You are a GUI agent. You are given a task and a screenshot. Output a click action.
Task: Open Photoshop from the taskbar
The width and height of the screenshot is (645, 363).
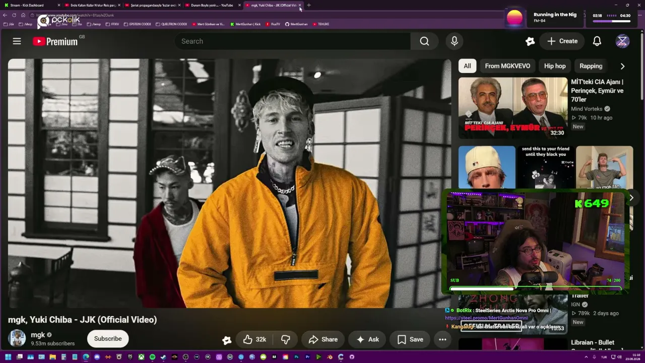pos(296,357)
